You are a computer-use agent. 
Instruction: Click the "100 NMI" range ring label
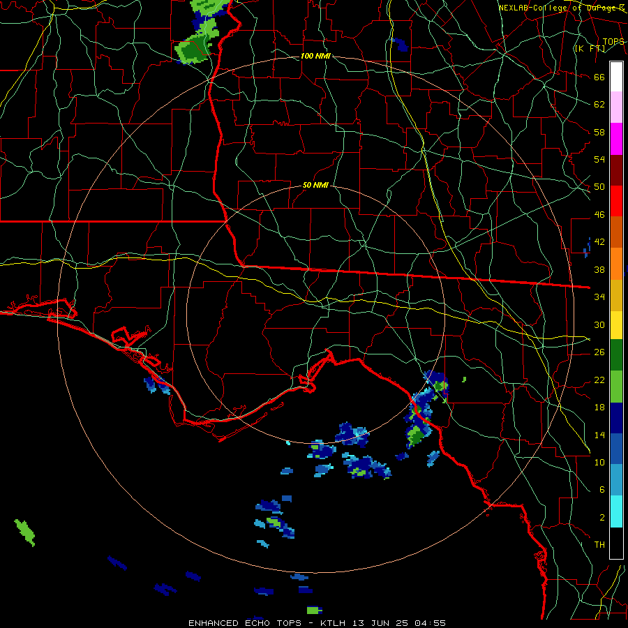point(315,56)
